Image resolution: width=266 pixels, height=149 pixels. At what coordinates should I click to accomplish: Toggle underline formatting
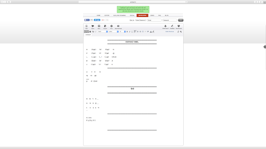[132, 31]
